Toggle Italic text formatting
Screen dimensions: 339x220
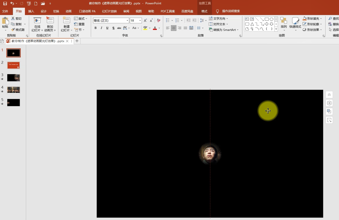pyautogui.click(x=101, y=28)
